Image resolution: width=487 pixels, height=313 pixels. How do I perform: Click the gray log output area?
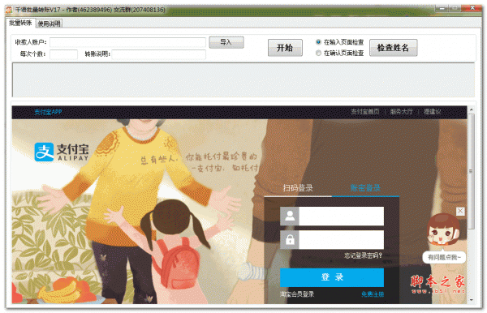(243, 79)
